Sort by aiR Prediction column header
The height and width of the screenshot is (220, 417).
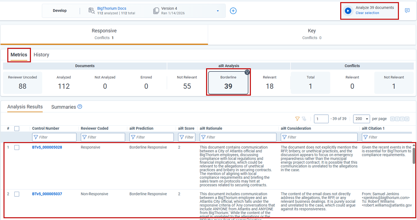point(141,129)
